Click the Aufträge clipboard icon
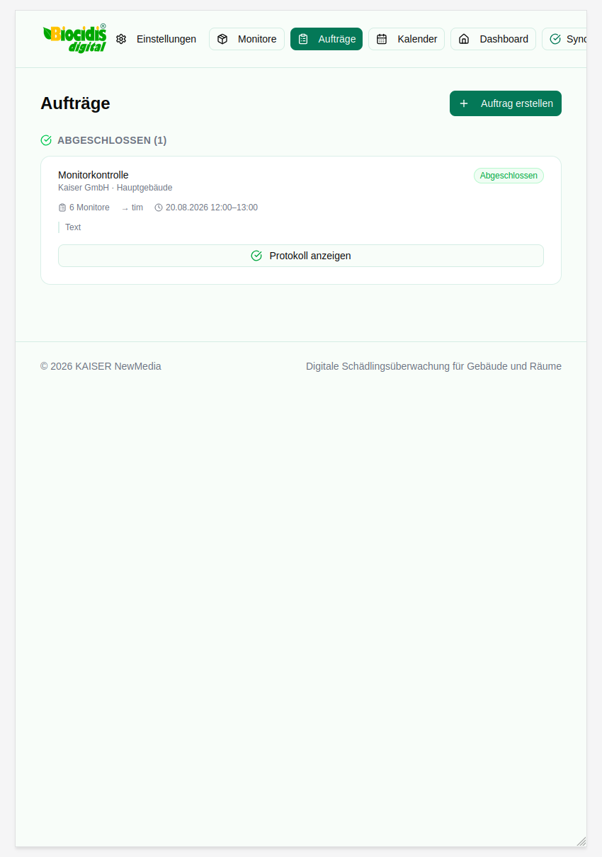 tap(303, 39)
